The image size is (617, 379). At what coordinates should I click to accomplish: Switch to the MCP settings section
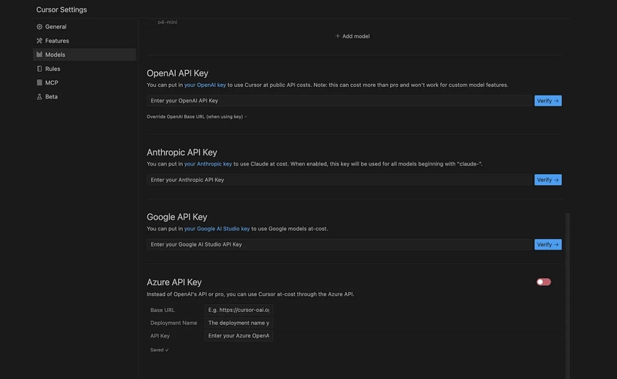[85, 82]
